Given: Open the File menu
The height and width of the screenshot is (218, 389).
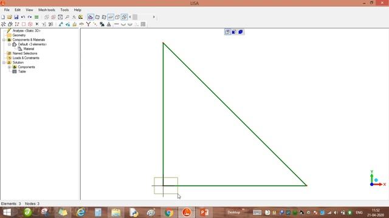Looking at the screenshot, I should (x=7, y=10).
